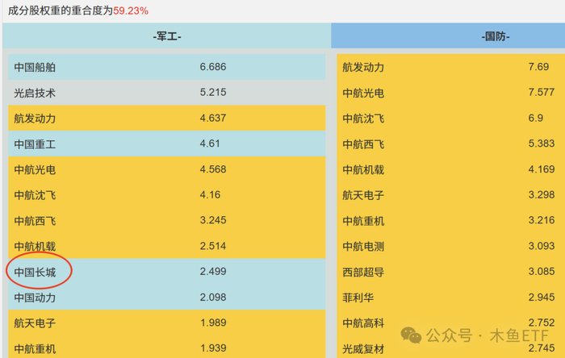Click 中国船舶 in the 军工 list
This screenshot has height=358, width=565.
pos(35,67)
